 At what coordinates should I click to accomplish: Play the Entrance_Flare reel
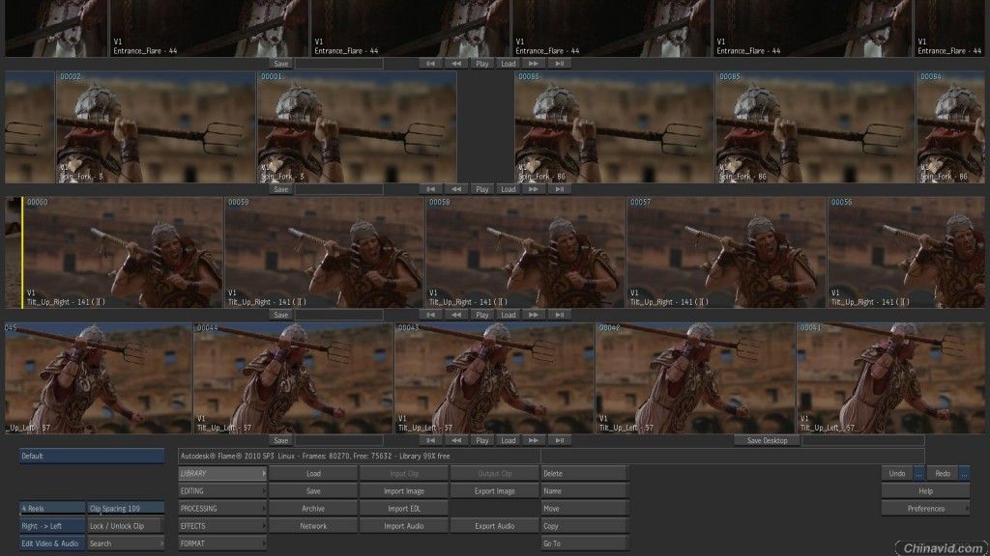click(481, 64)
